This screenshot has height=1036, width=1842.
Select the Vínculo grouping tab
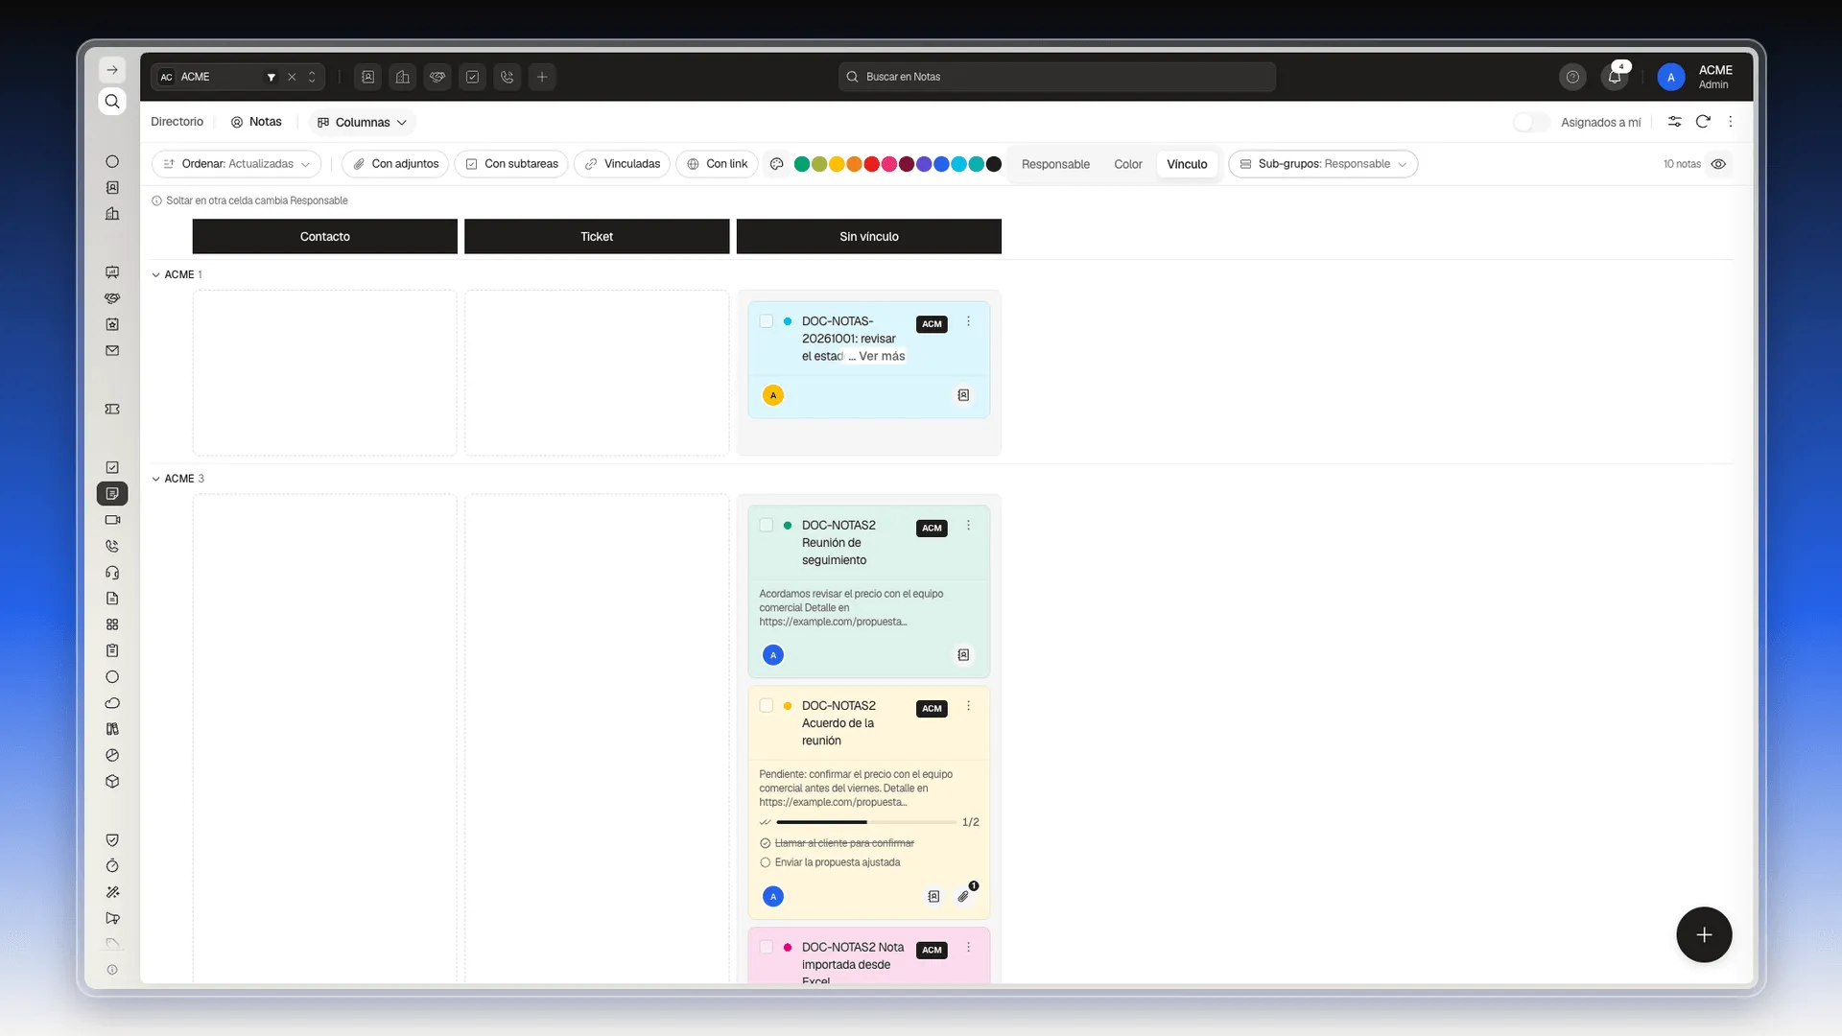(1187, 164)
